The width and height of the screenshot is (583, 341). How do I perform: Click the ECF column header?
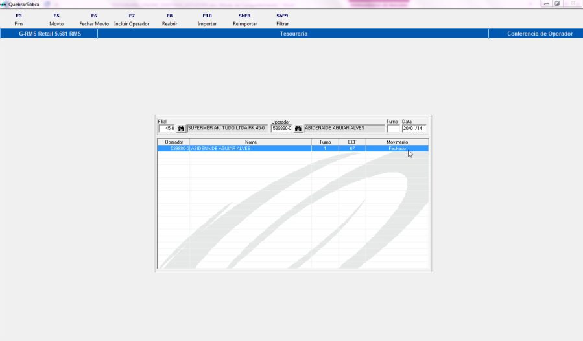[x=352, y=142]
